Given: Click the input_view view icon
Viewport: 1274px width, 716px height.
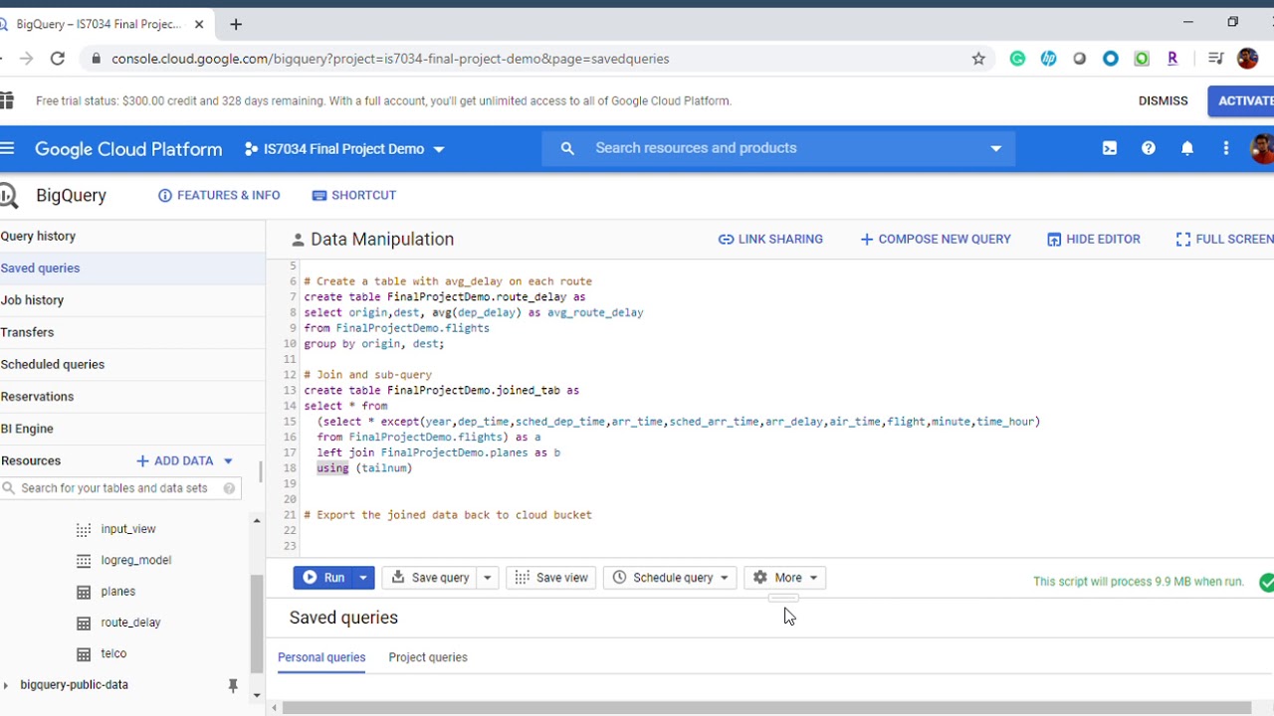Looking at the screenshot, I should tap(84, 529).
